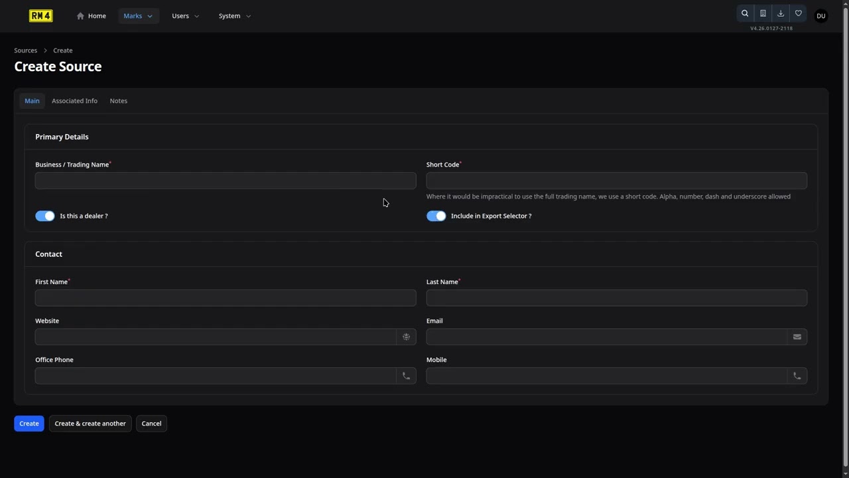
Task: Click the building icon in the top bar
Action: pyautogui.click(x=763, y=13)
